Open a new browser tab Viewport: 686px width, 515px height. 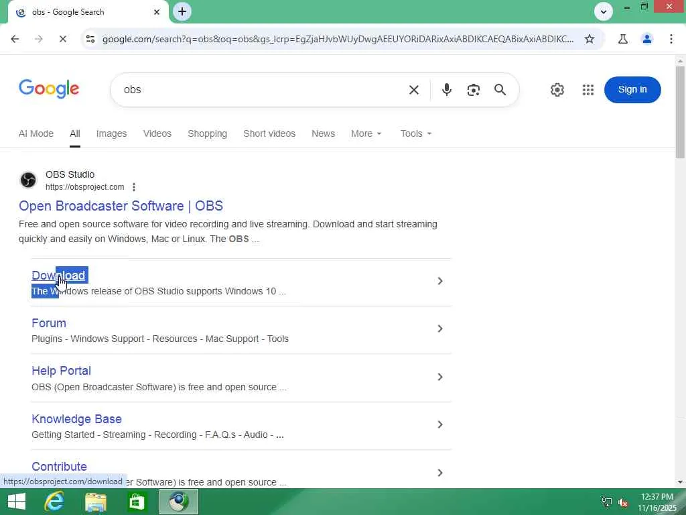point(182,11)
